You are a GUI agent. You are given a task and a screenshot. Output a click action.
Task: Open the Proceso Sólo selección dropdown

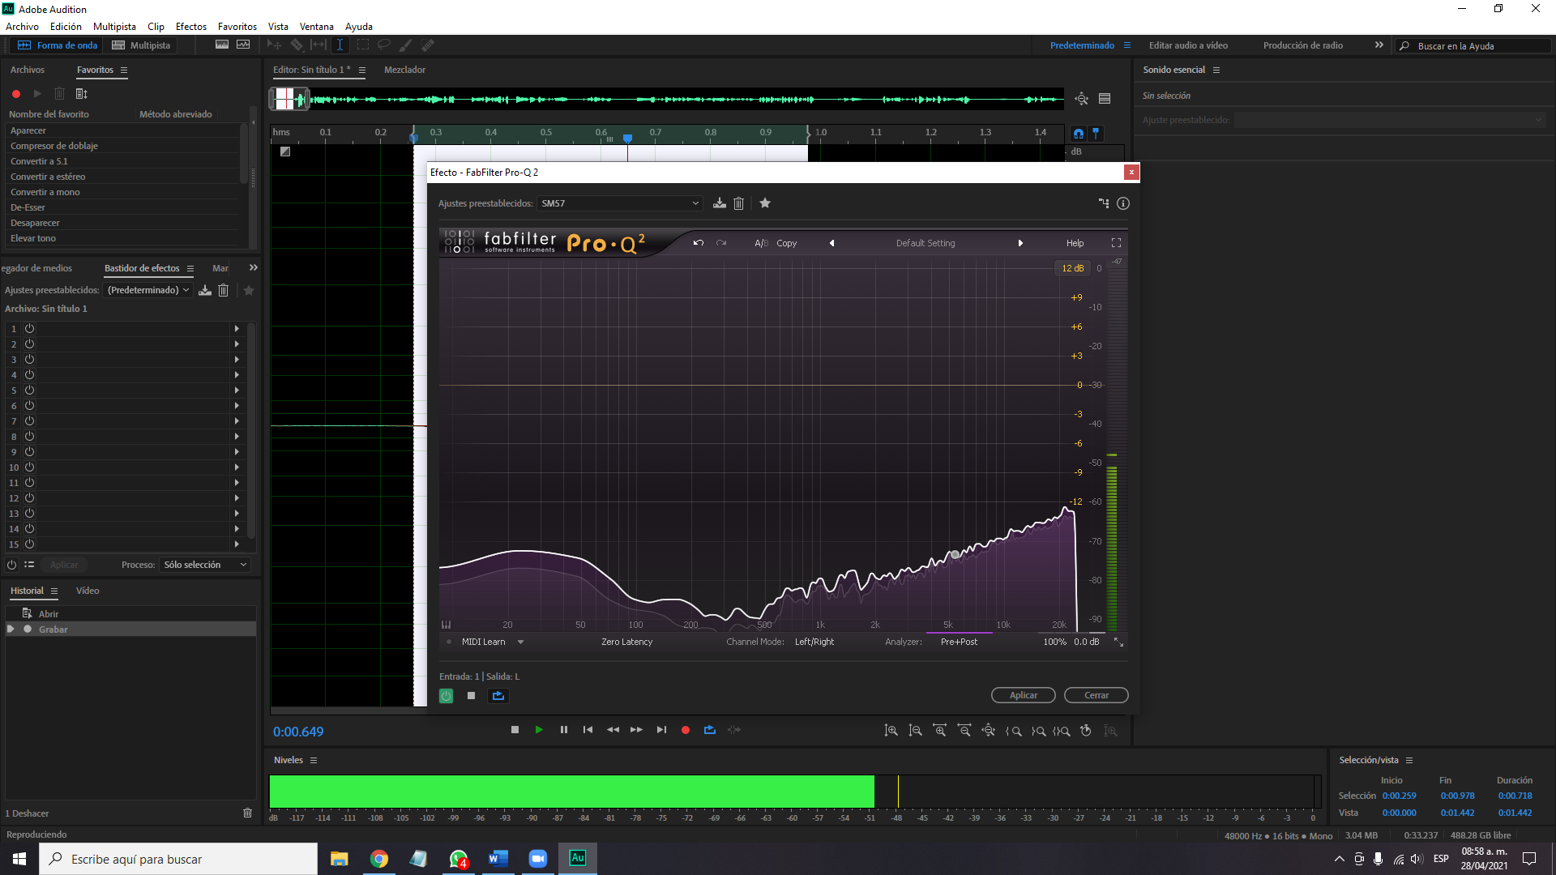[x=205, y=565]
